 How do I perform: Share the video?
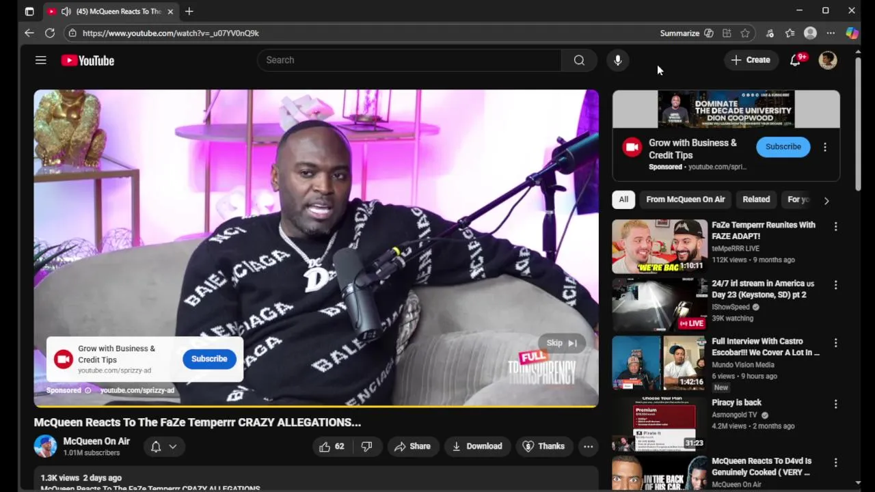tap(413, 446)
